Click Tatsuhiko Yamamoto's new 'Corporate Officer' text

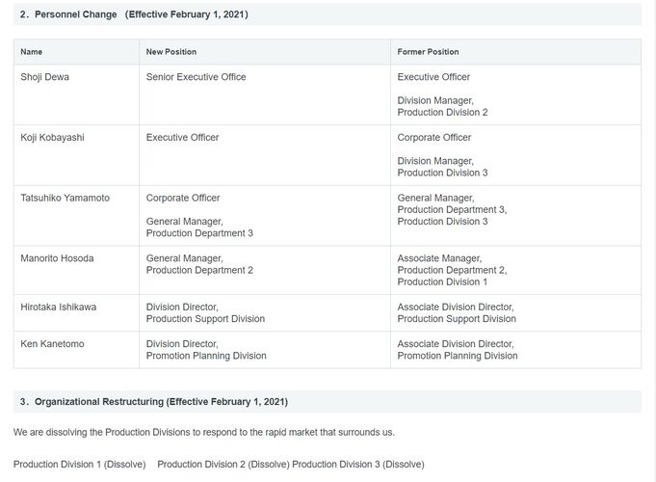click(x=183, y=198)
